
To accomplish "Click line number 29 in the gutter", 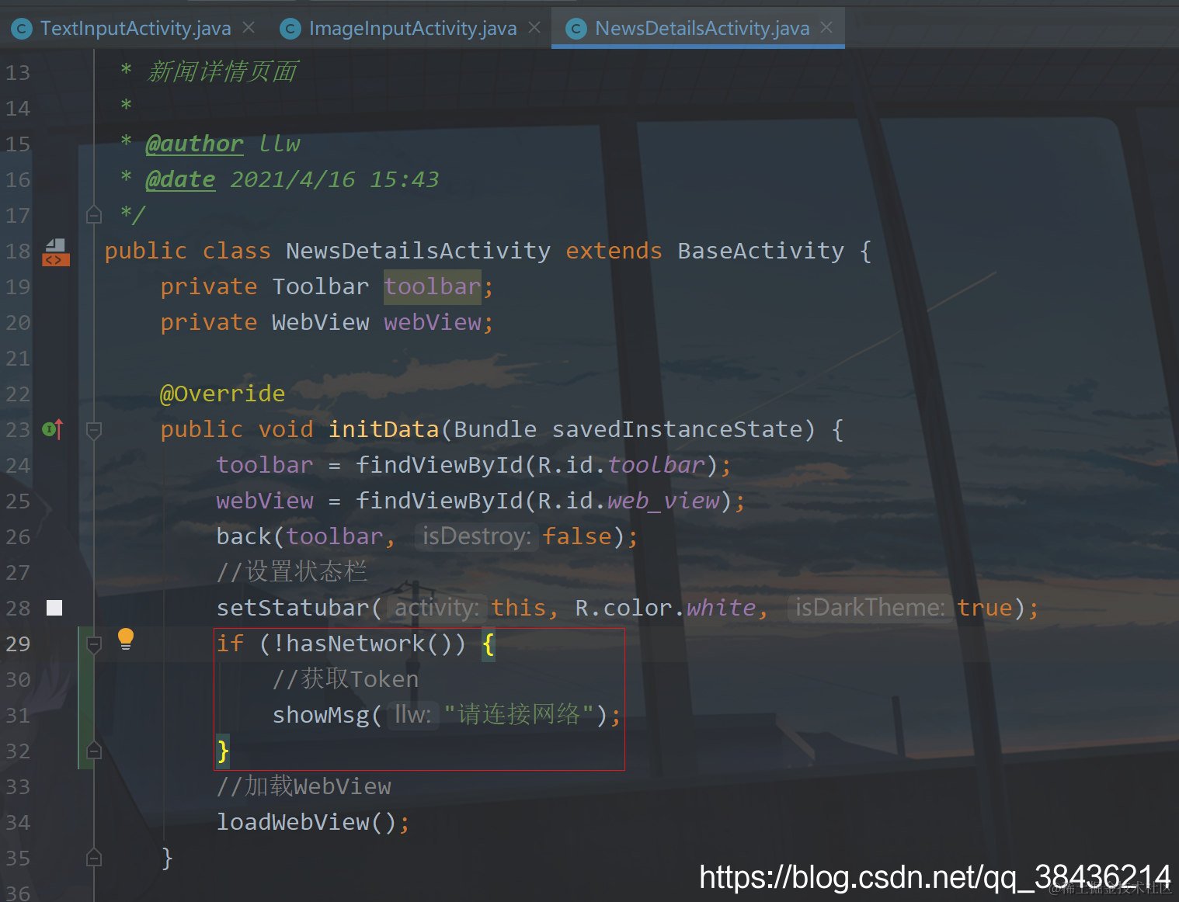I will point(18,644).
